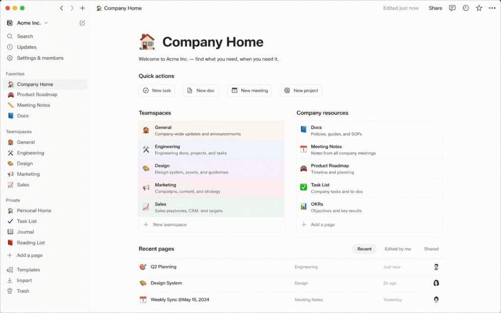Click the Task List green checkmark icon

point(303,187)
